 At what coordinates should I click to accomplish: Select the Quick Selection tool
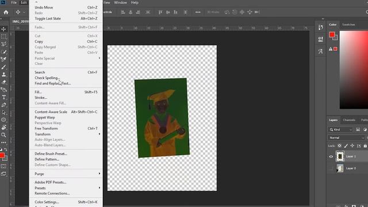tap(3, 52)
